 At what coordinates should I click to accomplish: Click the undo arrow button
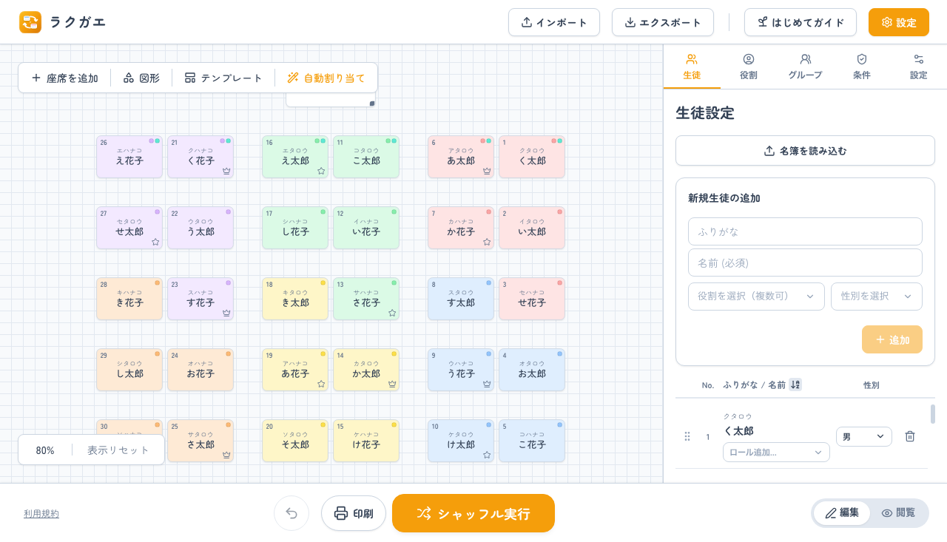pyautogui.click(x=291, y=513)
